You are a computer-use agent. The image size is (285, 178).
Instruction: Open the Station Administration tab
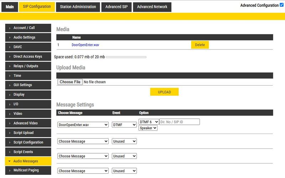(78, 7)
